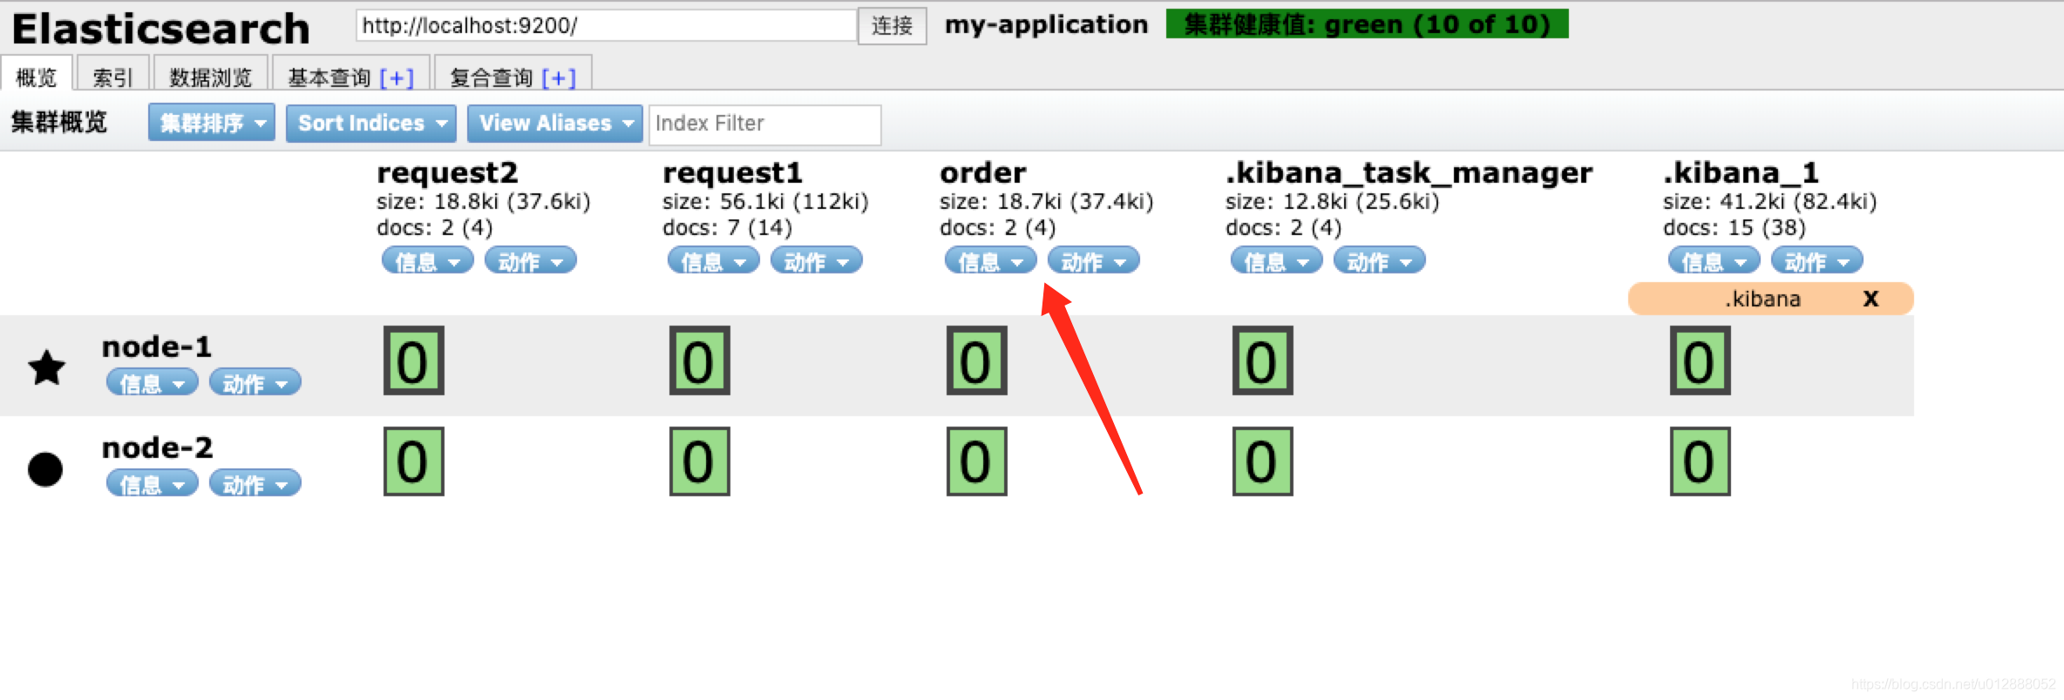Click the request1 index name
The width and height of the screenshot is (2064, 700).
(x=732, y=172)
